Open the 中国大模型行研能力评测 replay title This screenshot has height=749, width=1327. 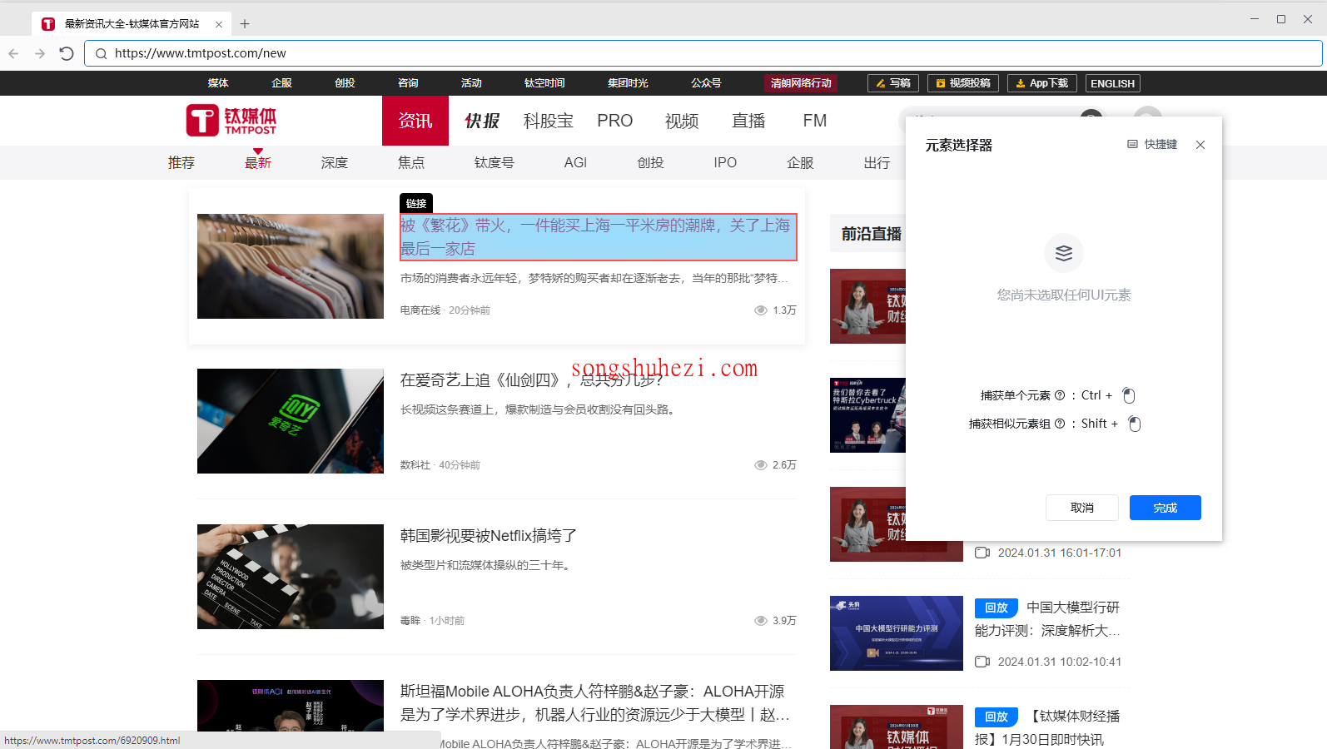point(1047,619)
